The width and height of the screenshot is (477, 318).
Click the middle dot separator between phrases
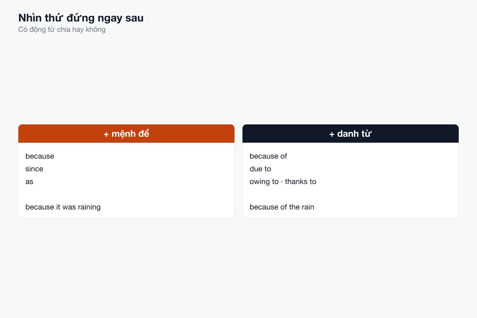click(282, 182)
